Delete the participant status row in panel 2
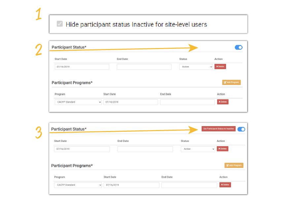 [x=220, y=67]
